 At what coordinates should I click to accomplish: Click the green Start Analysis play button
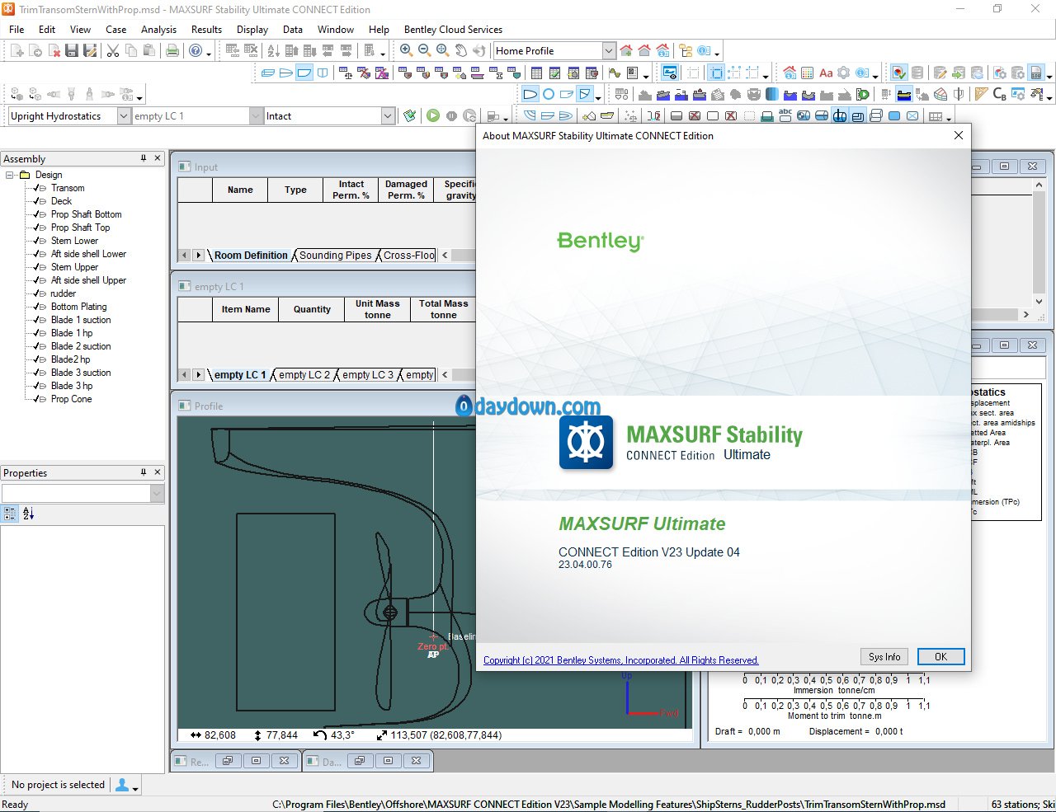(433, 116)
